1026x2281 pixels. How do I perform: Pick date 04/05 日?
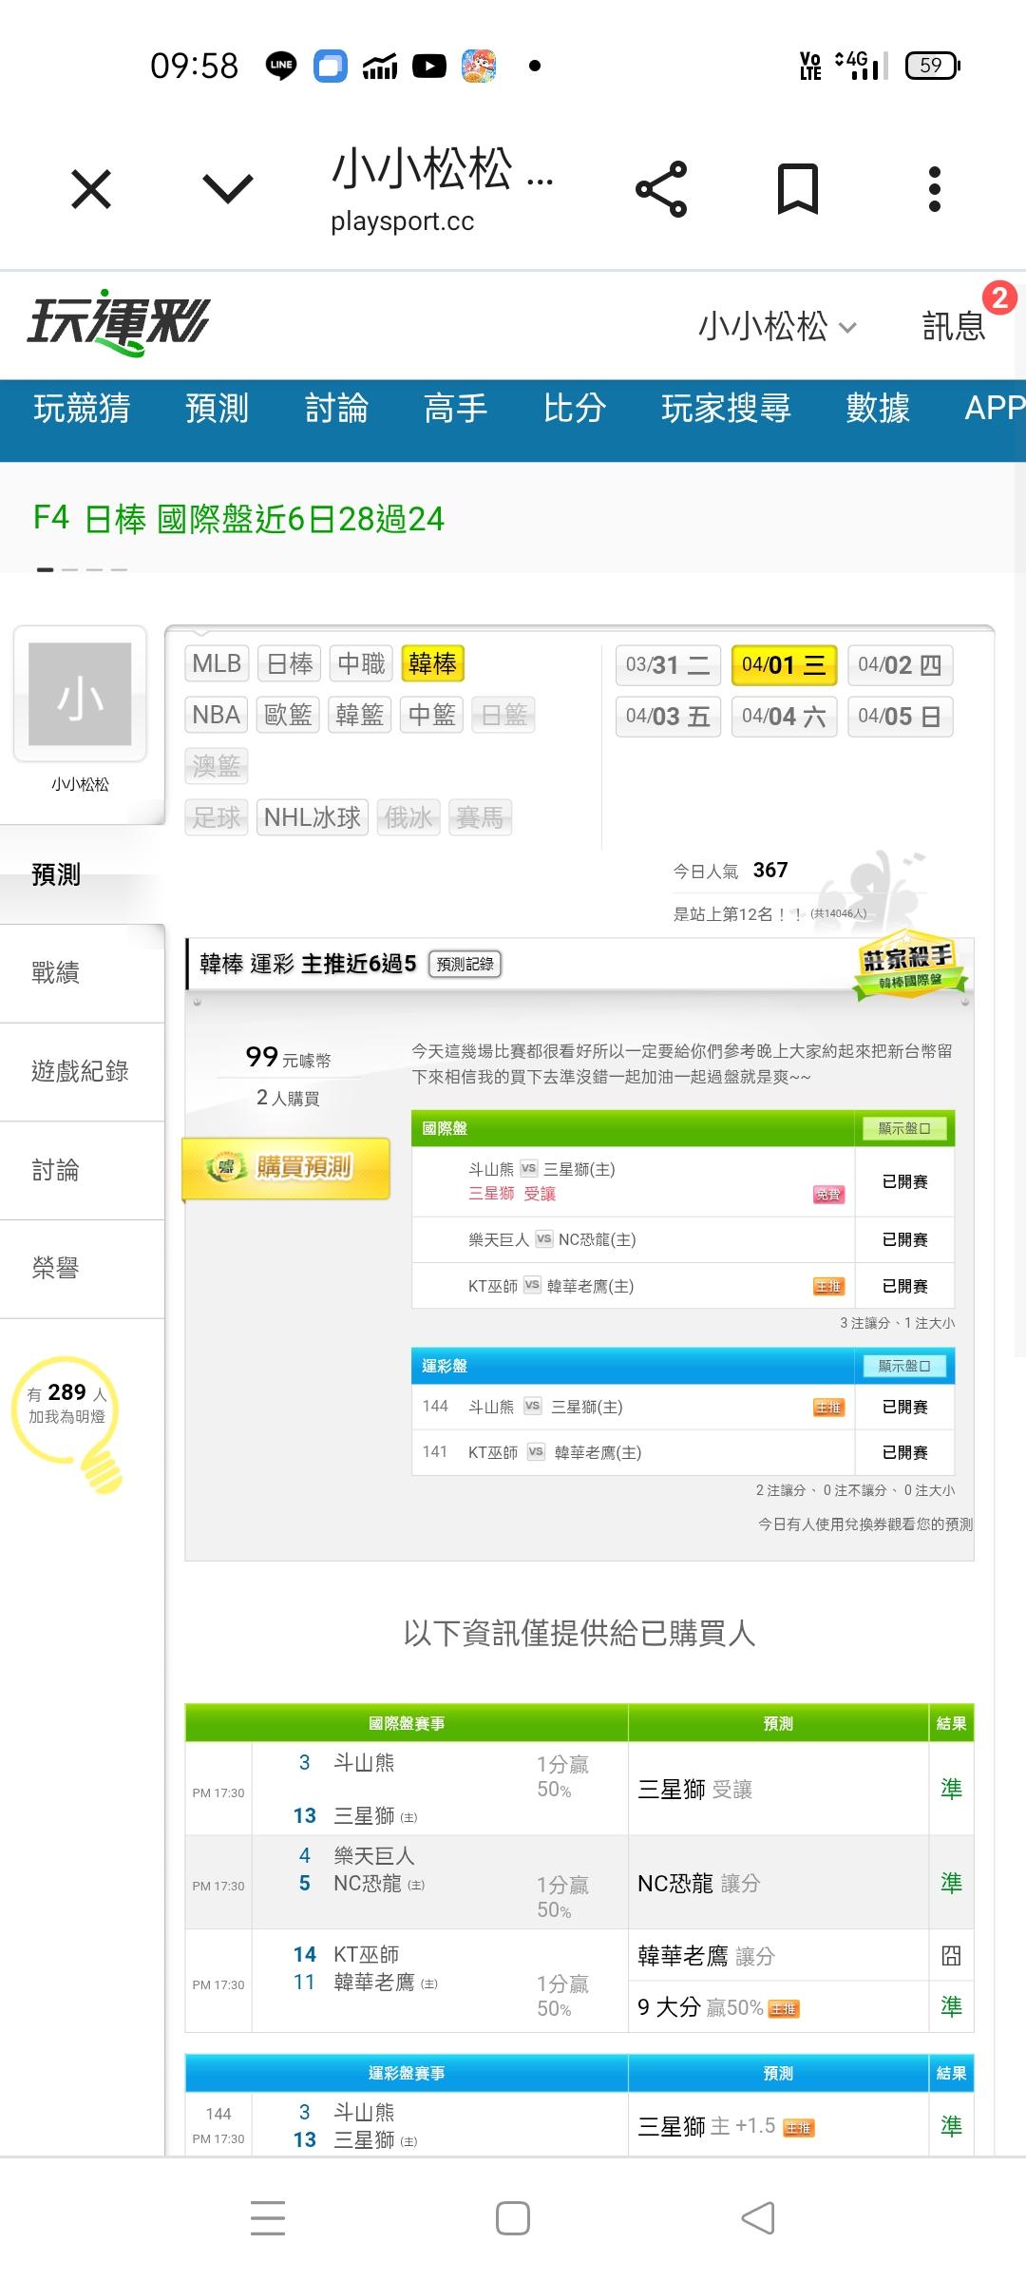(900, 717)
